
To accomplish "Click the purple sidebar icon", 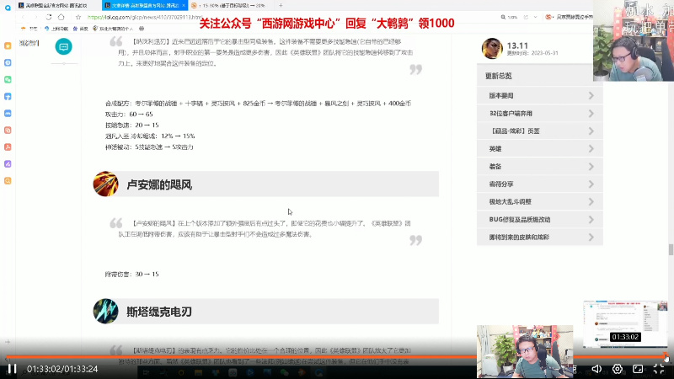I will click(8, 163).
